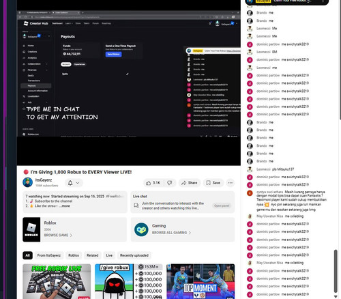
Task: Click the 'Open panel' live chat button
Action: [x=222, y=205]
